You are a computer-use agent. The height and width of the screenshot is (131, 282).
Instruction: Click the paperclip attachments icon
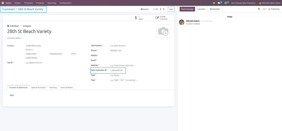[259, 9]
